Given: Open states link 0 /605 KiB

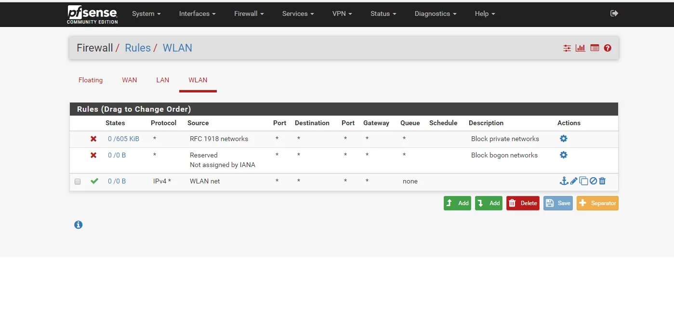Looking at the screenshot, I should pos(123,139).
